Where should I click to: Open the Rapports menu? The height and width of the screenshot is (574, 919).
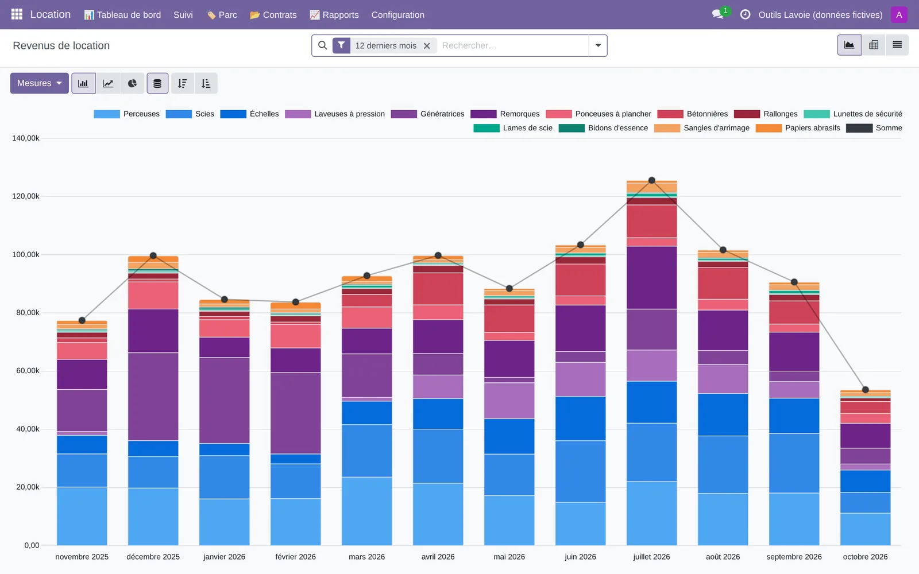pos(334,15)
